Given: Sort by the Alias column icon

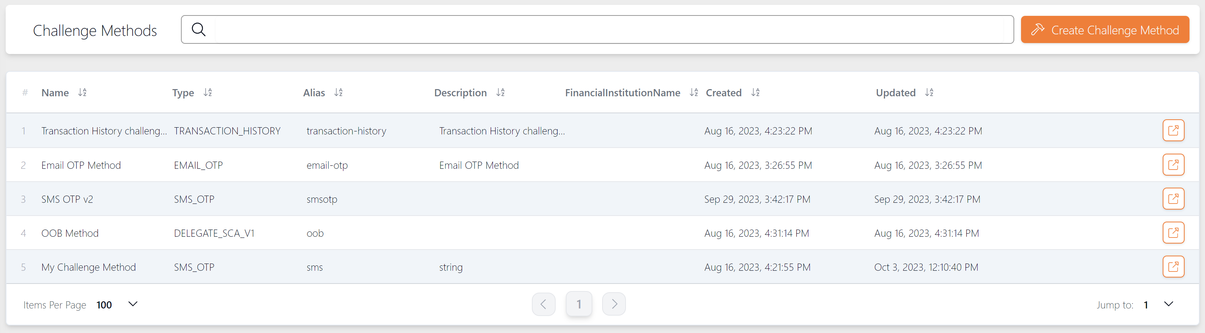Looking at the screenshot, I should click(338, 92).
